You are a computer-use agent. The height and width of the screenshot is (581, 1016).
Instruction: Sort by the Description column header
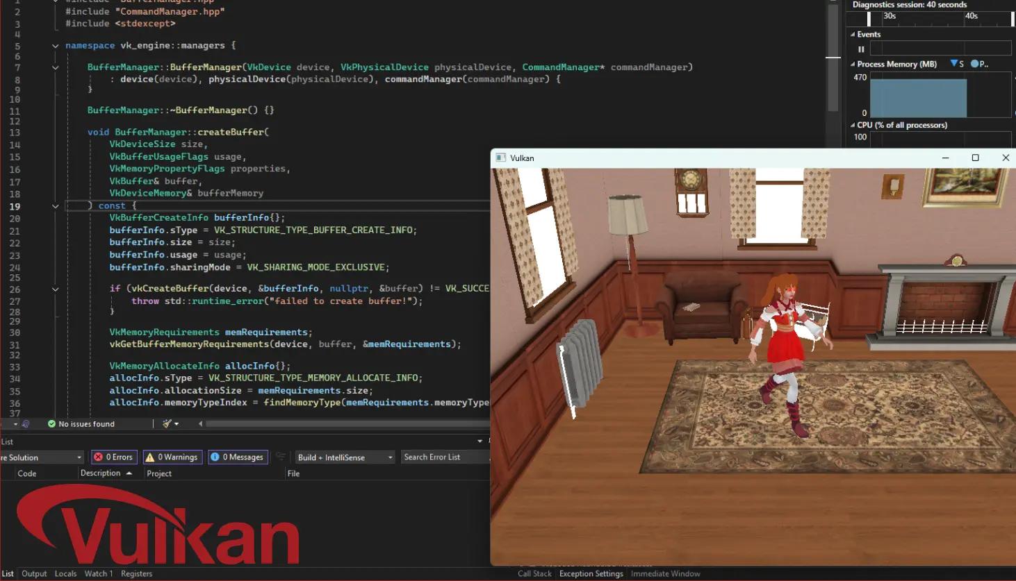pyautogui.click(x=100, y=473)
